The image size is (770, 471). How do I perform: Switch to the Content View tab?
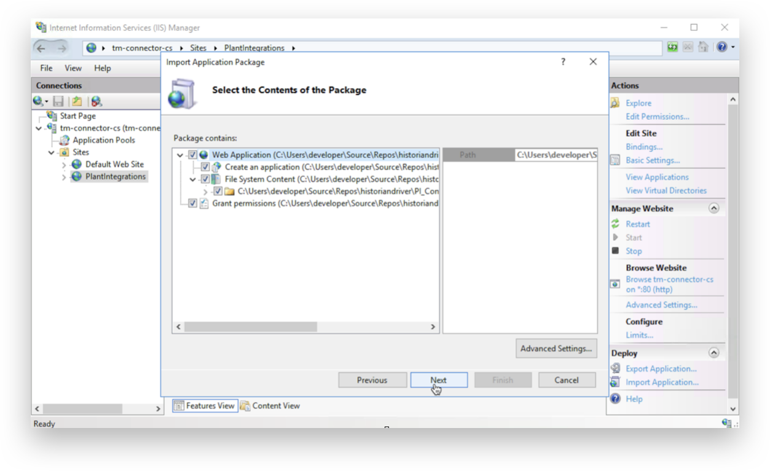[x=270, y=405]
